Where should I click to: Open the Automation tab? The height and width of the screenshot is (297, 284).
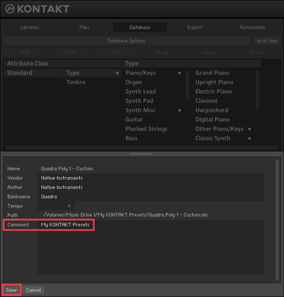[x=252, y=28]
